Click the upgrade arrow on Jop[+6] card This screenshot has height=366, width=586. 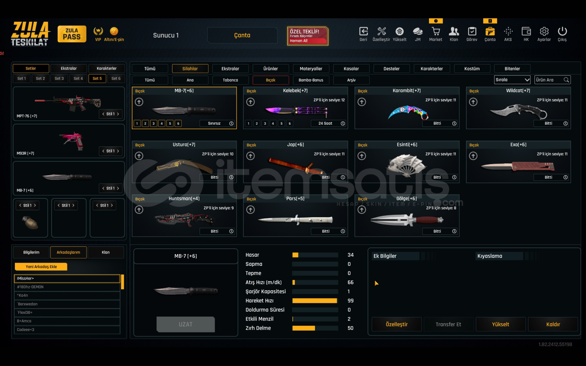click(x=251, y=156)
